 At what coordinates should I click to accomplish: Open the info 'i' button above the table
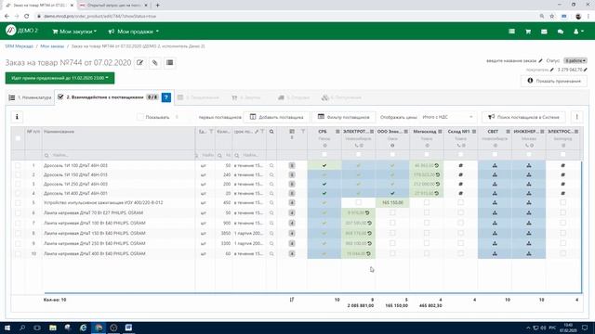17,117
